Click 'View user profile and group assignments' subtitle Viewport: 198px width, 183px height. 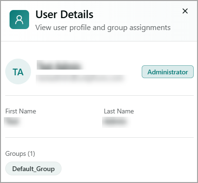(103, 28)
